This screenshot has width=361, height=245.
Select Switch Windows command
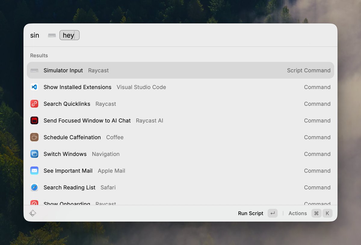[180, 154]
